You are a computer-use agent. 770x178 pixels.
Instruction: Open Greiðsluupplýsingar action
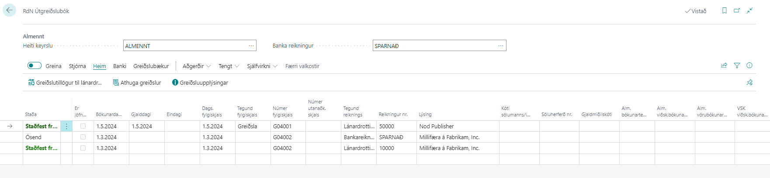coord(200,83)
